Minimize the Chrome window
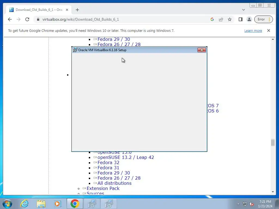The width and height of the screenshot is (279, 209). pos(253,5)
